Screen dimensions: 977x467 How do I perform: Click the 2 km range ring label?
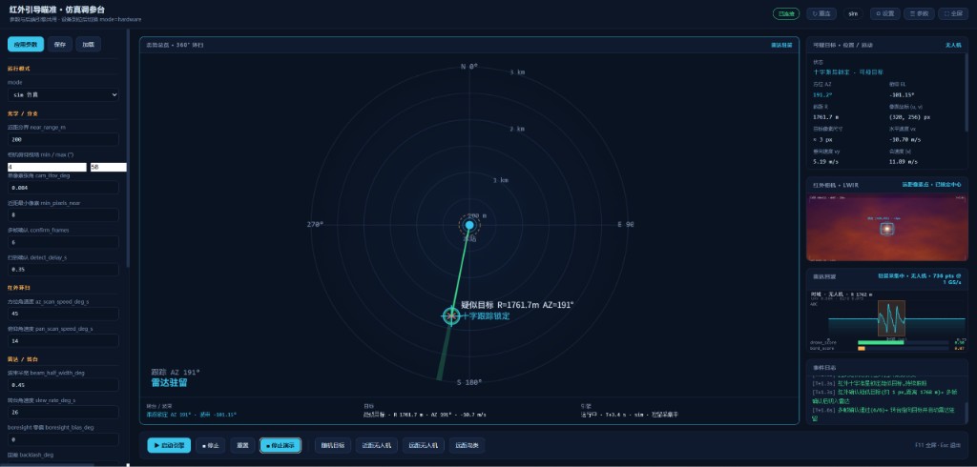517,129
